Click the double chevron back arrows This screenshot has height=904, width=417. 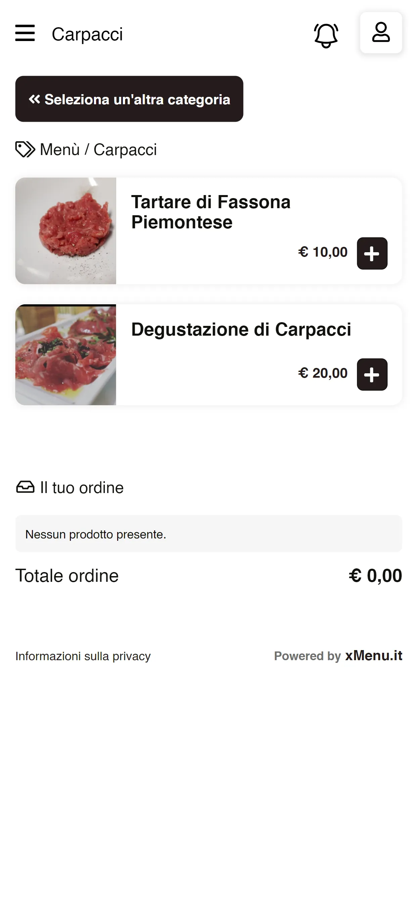(x=34, y=99)
